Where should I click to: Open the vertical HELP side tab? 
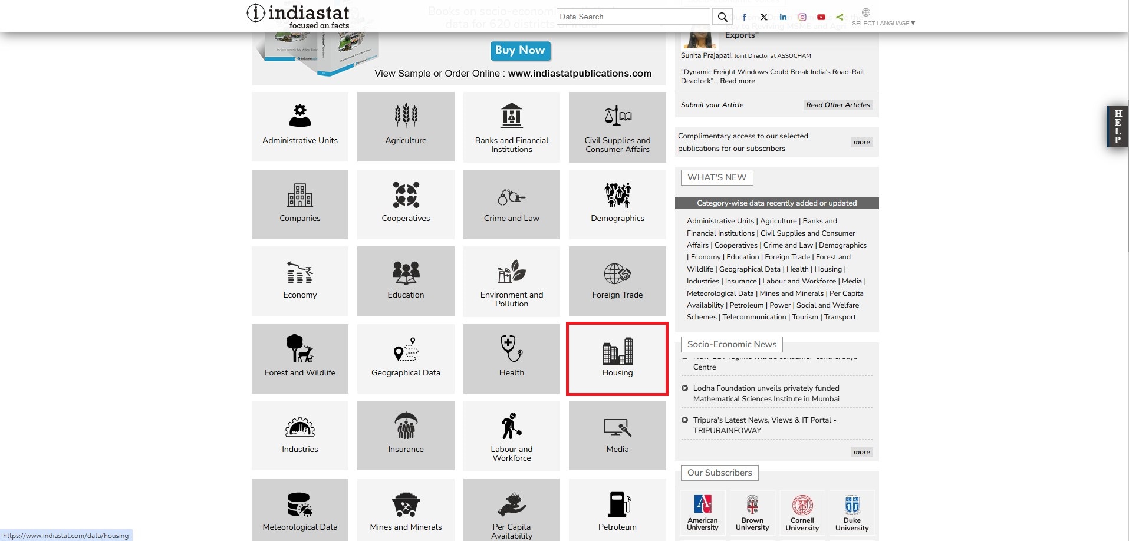(x=1117, y=127)
